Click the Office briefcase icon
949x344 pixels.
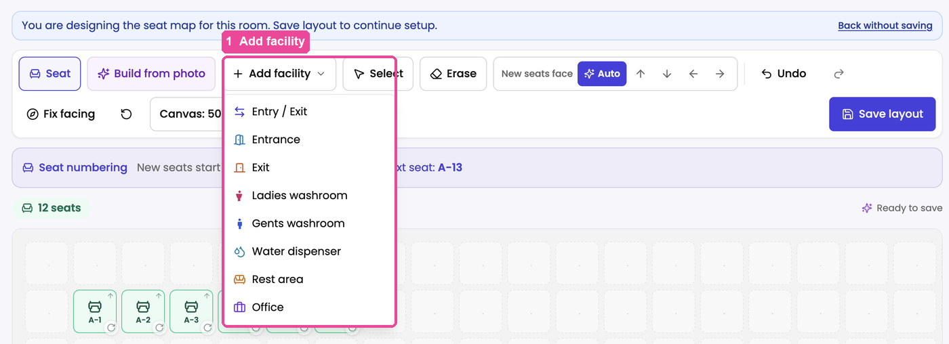click(x=239, y=307)
